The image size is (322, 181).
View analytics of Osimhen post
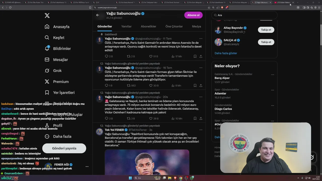[x=177, y=118]
